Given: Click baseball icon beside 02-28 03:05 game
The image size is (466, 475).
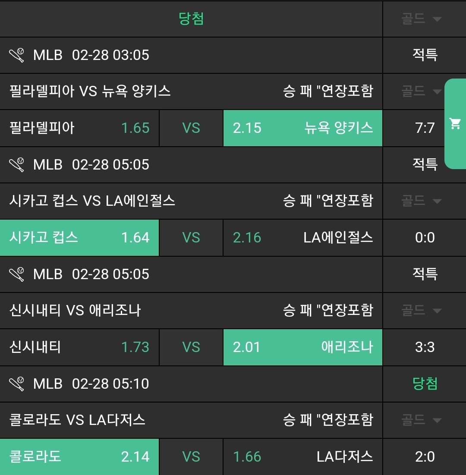Looking at the screenshot, I should (17, 55).
